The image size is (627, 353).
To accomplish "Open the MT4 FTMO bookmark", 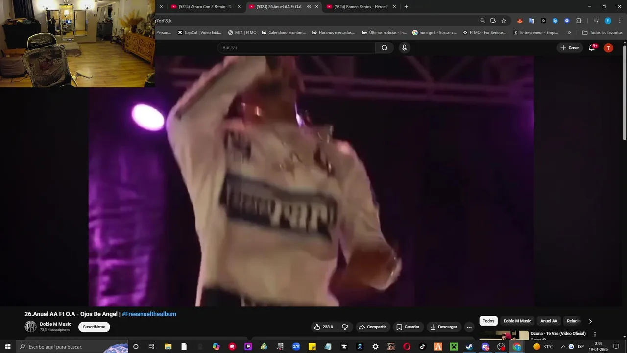I will click(242, 33).
